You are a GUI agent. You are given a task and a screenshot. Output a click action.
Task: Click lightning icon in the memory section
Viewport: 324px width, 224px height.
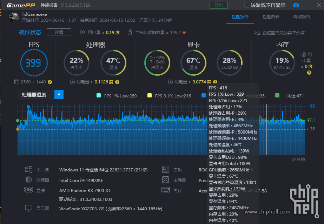(x=304, y=54)
